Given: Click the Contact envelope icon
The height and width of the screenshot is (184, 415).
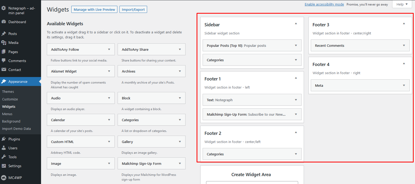Looking at the screenshot, I should [4, 70].
